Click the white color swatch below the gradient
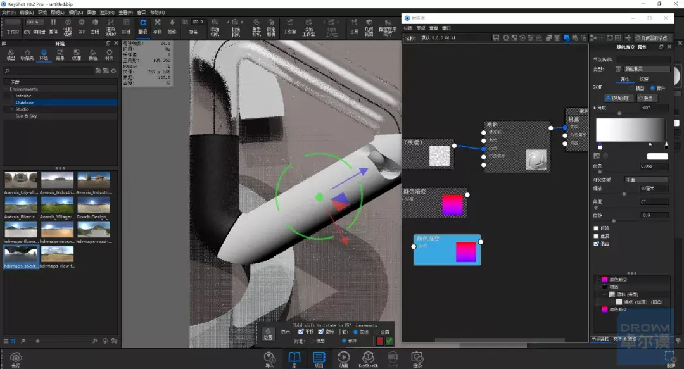Viewport: 684px width, 369px height. point(657,156)
